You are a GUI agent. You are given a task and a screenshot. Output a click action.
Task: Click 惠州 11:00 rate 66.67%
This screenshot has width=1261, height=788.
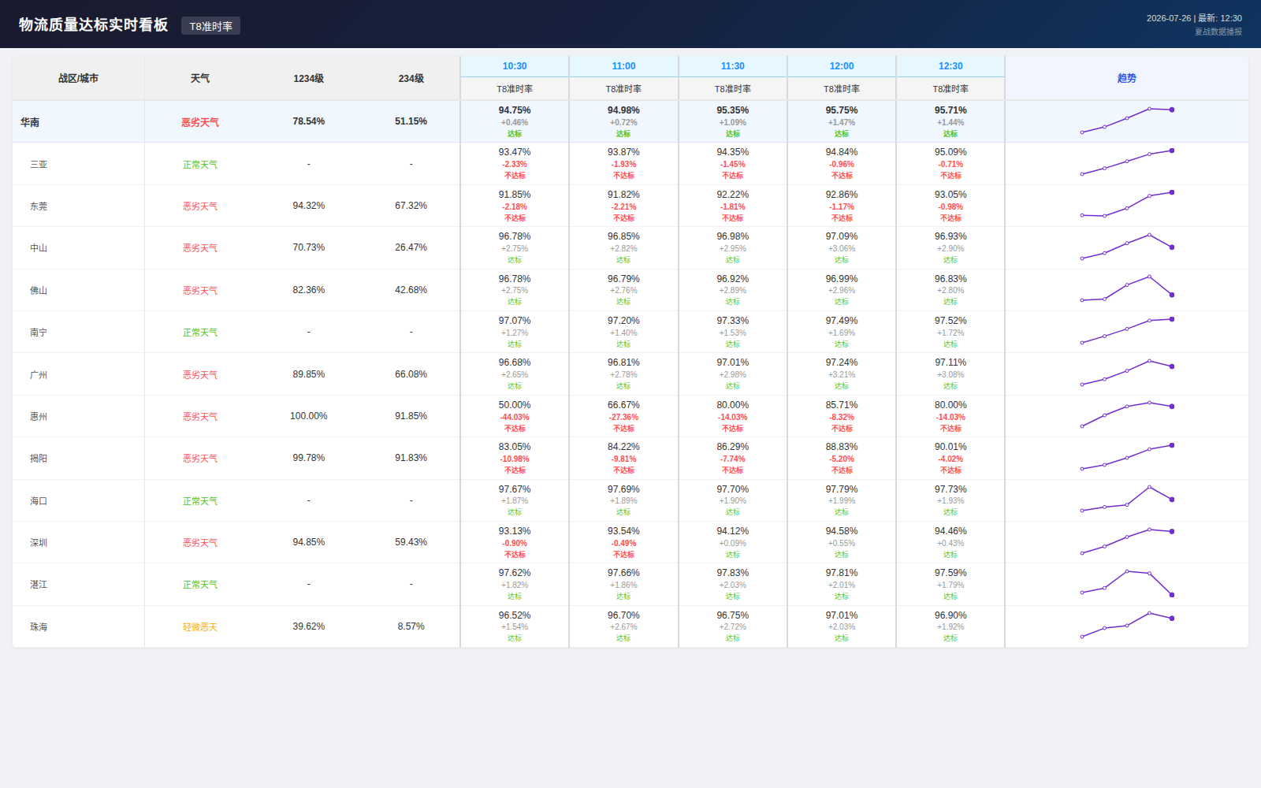[623, 405]
